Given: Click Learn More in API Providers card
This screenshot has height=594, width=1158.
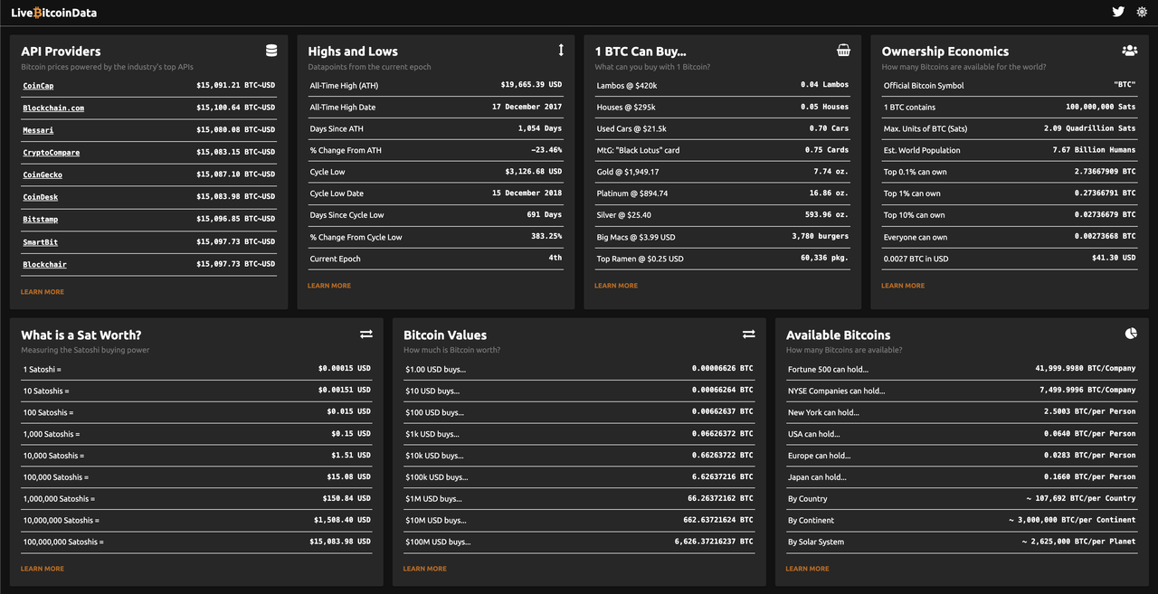Looking at the screenshot, I should 43,292.
